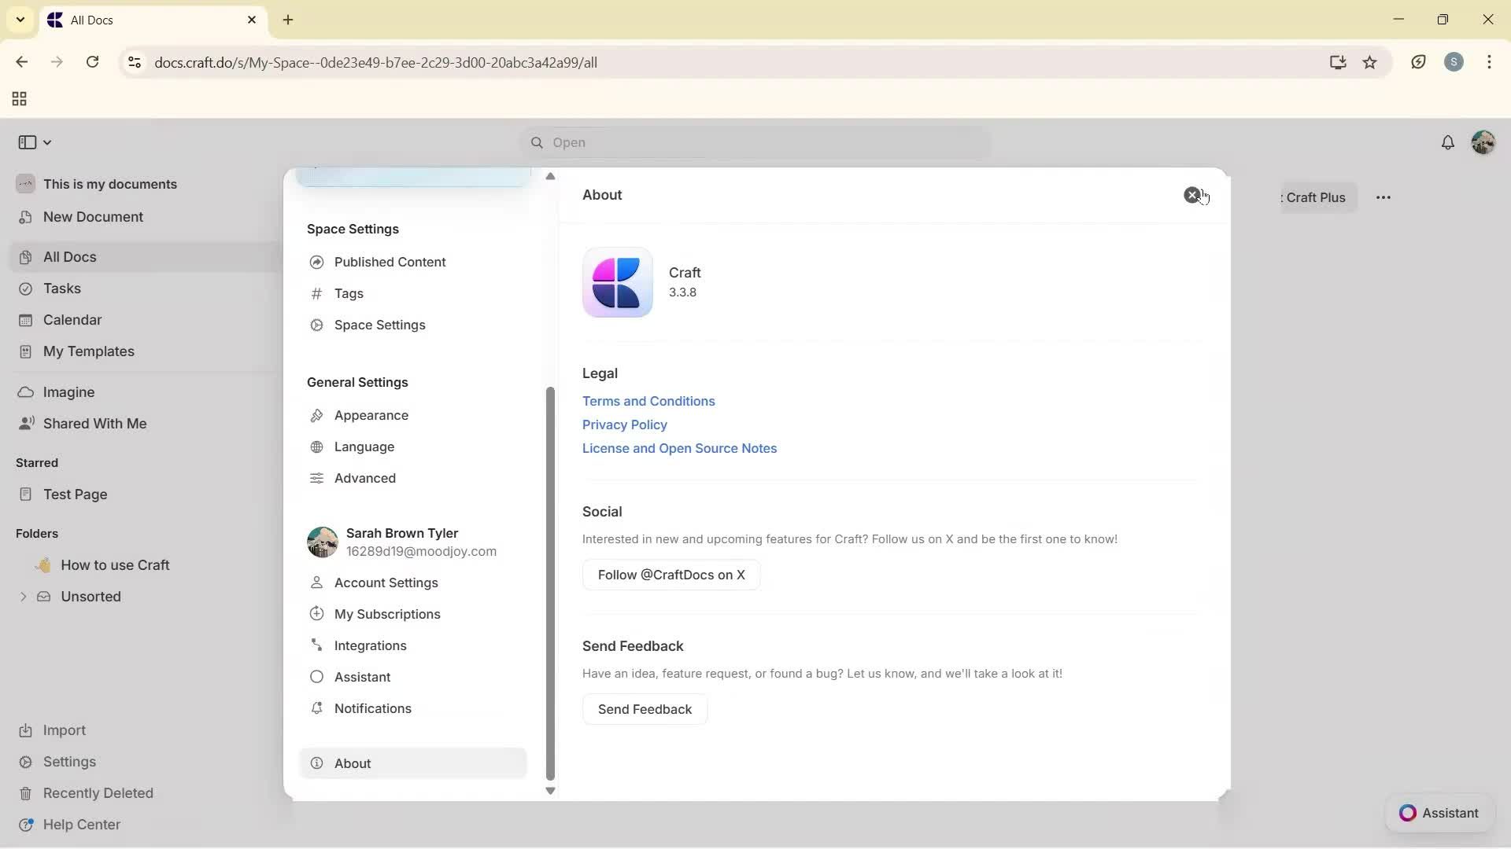The image size is (1511, 849).
Task: Open the Terms and Conditions link
Action: tap(648, 401)
